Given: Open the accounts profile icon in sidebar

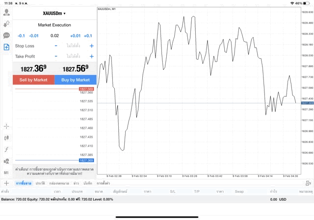Looking at the screenshot, I should tap(6, 12).
